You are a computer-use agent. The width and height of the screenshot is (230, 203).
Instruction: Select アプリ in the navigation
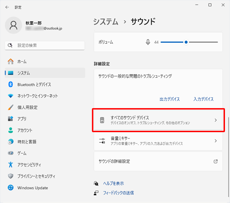tap(45, 119)
